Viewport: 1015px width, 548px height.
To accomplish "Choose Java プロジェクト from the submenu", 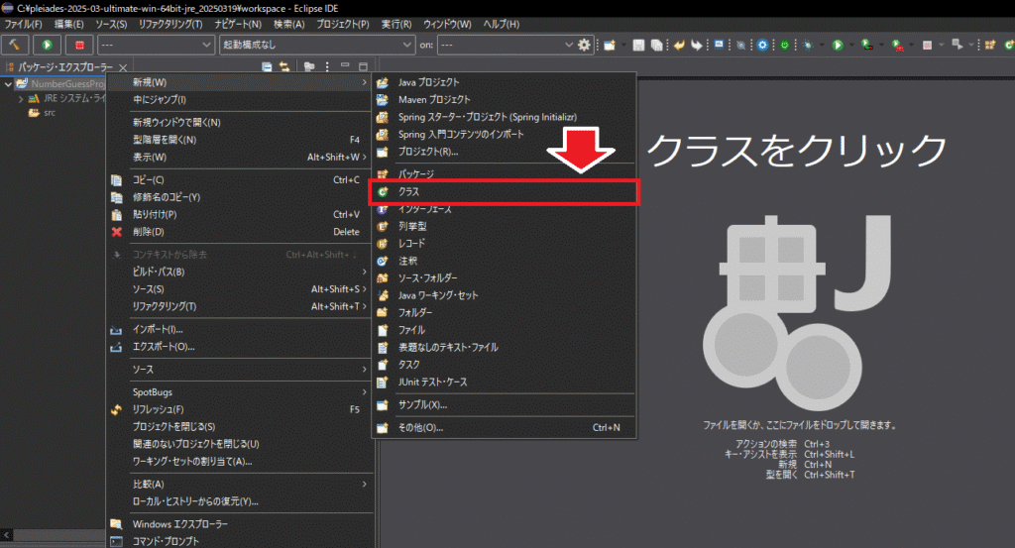I will click(504, 83).
